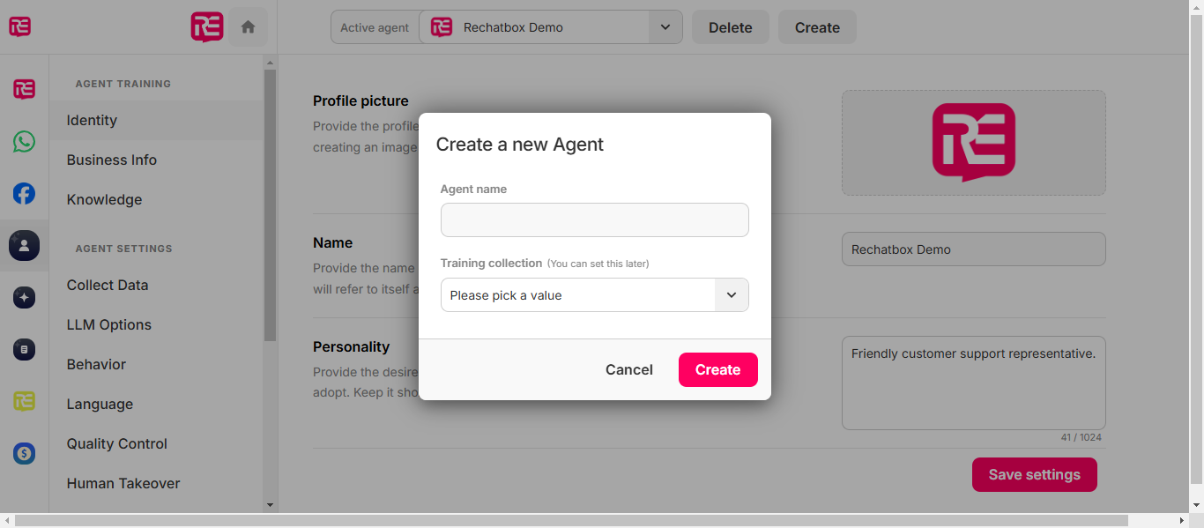Click the pink profile picture logo thumbnail
The width and height of the screenshot is (1204, 528).
(973, 142)
